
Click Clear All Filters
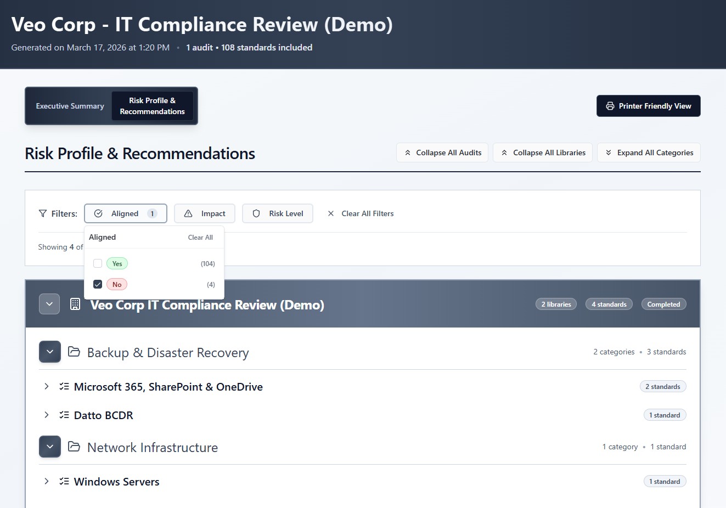pos(361,213)
